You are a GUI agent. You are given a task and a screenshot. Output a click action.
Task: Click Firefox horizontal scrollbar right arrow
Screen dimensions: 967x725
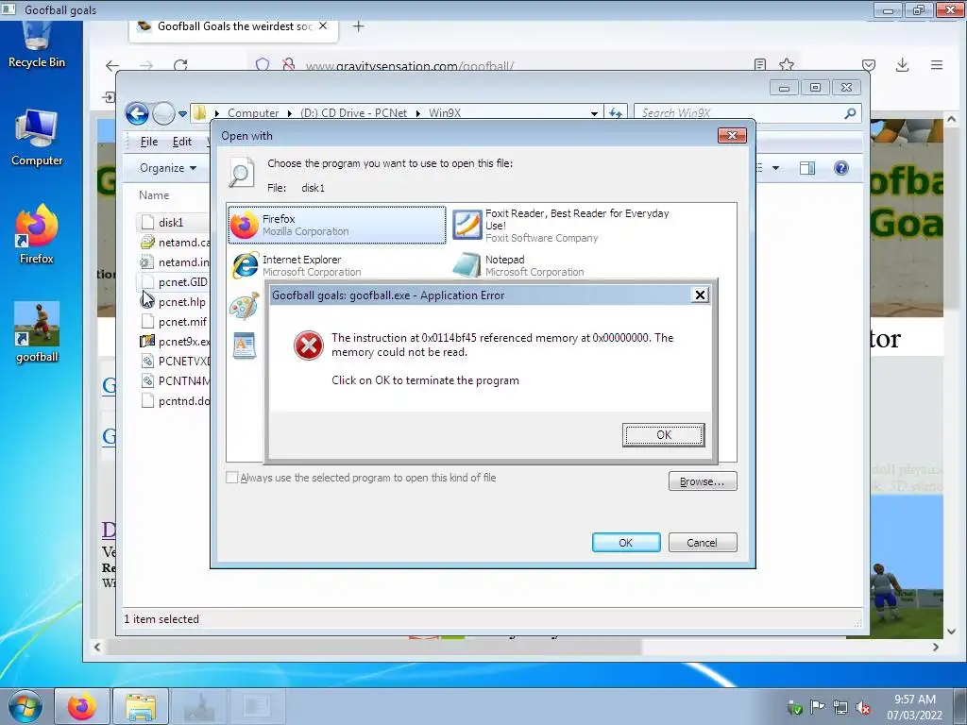936,648
